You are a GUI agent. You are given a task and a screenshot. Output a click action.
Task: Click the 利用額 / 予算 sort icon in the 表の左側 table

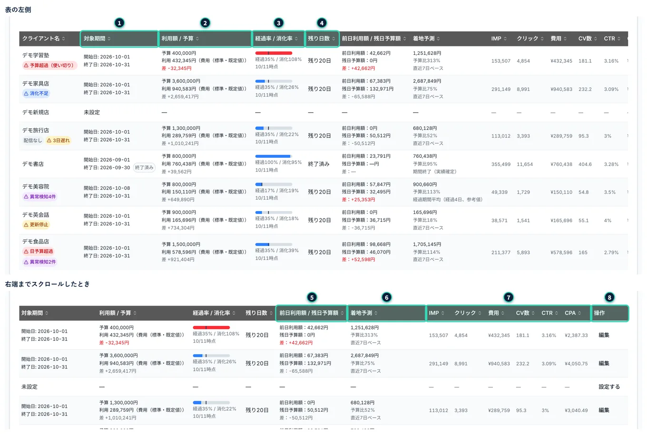pos(197,39)
